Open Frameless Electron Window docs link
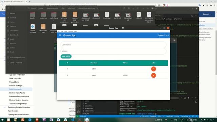Image resolution: width=217 pixels, height=122 pixels. click(x=19, y=96)
